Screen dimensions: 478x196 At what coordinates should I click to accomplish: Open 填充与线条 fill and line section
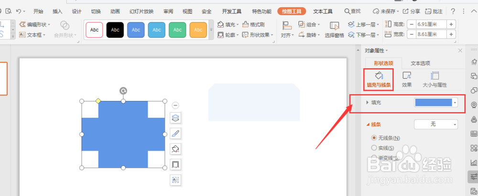coord(378,80)
